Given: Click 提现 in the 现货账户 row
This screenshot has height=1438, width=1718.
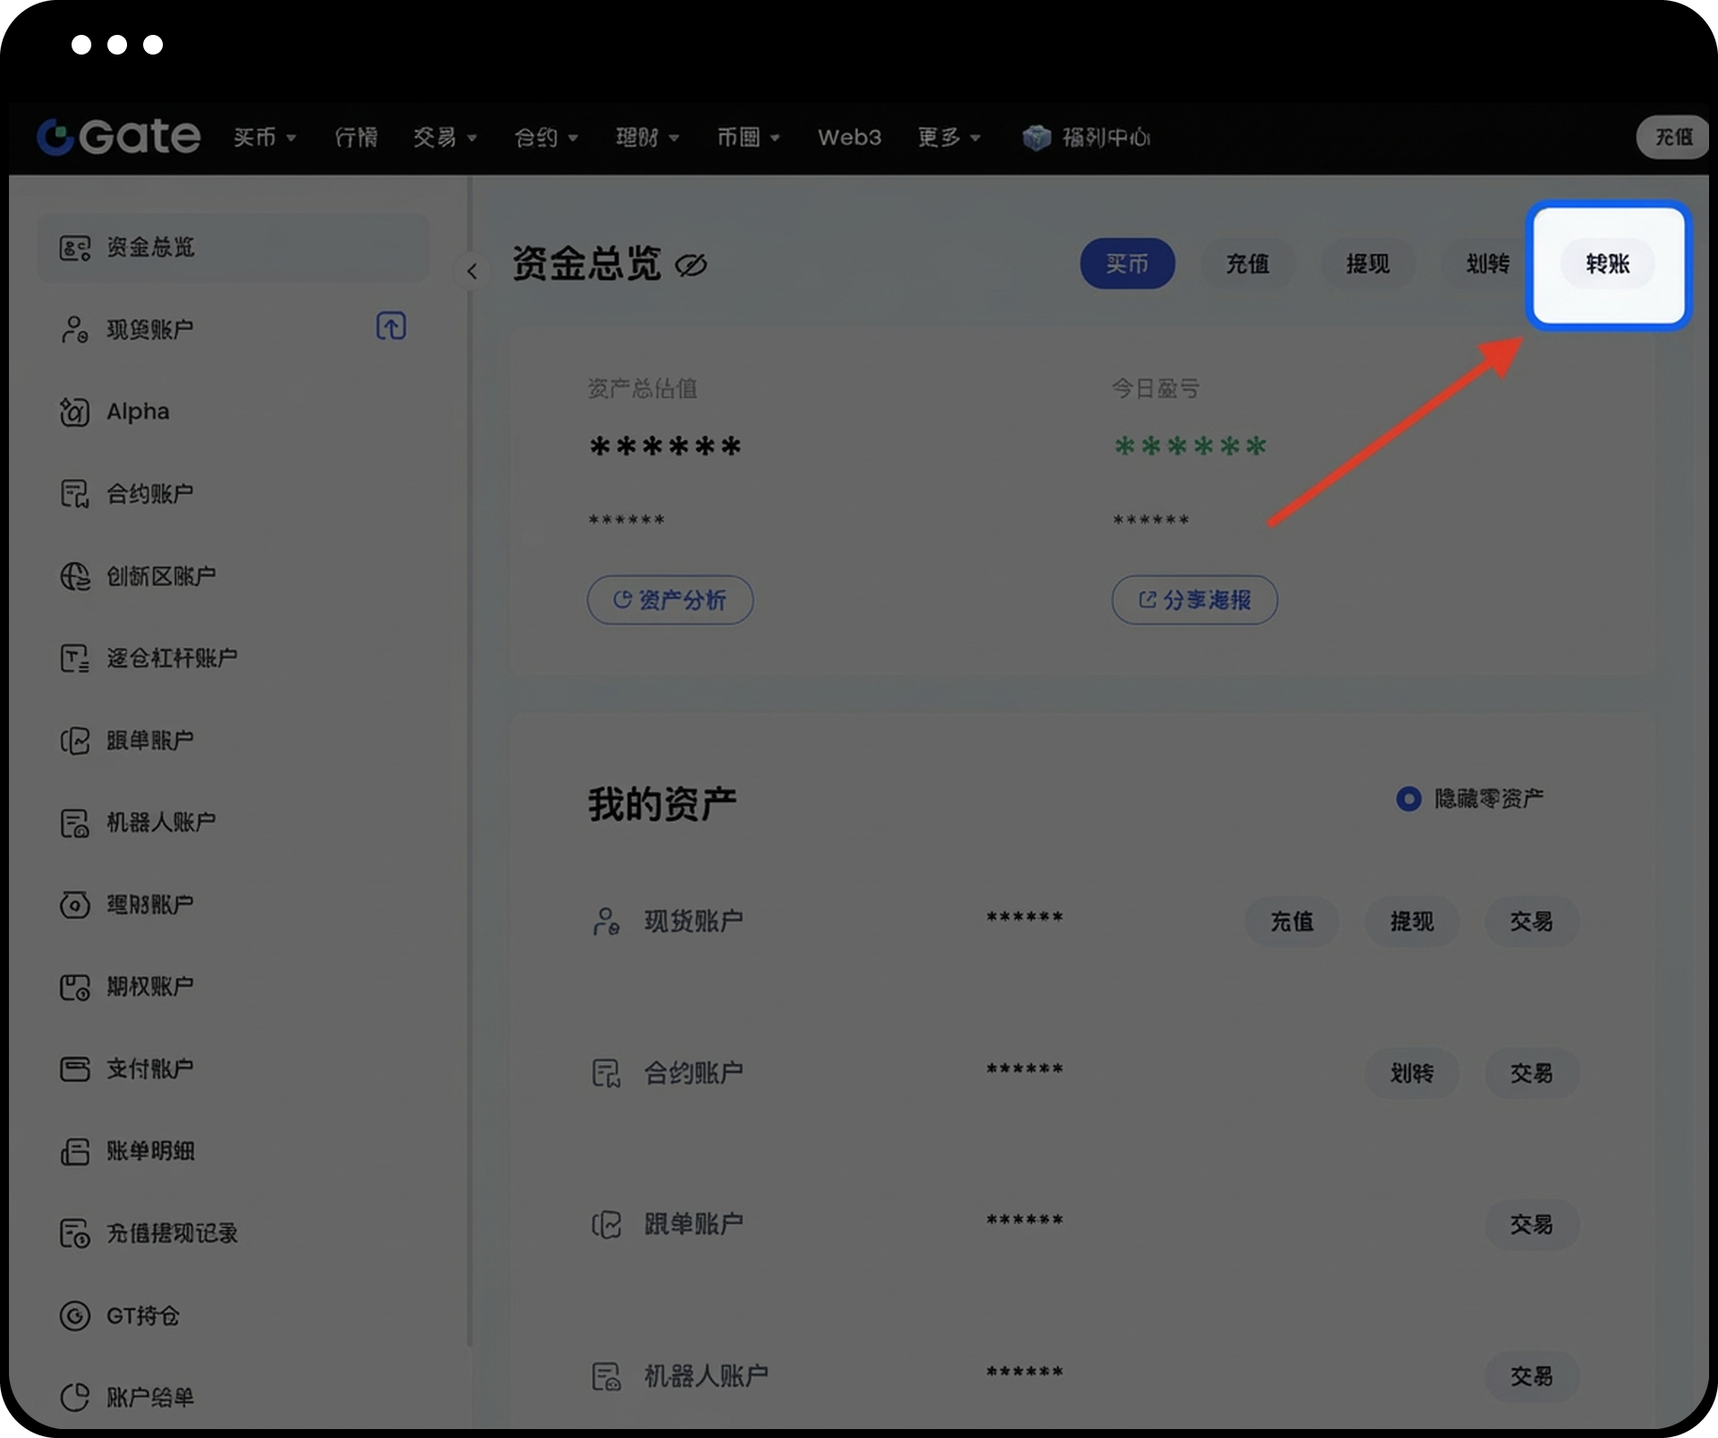Looking at the screenshot, I should click(1411, 921).
